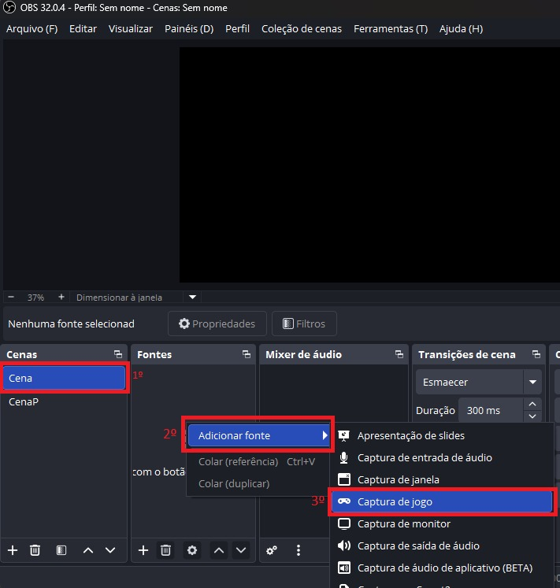
Task: Select Captura de janela source
Action: [441, 479]
